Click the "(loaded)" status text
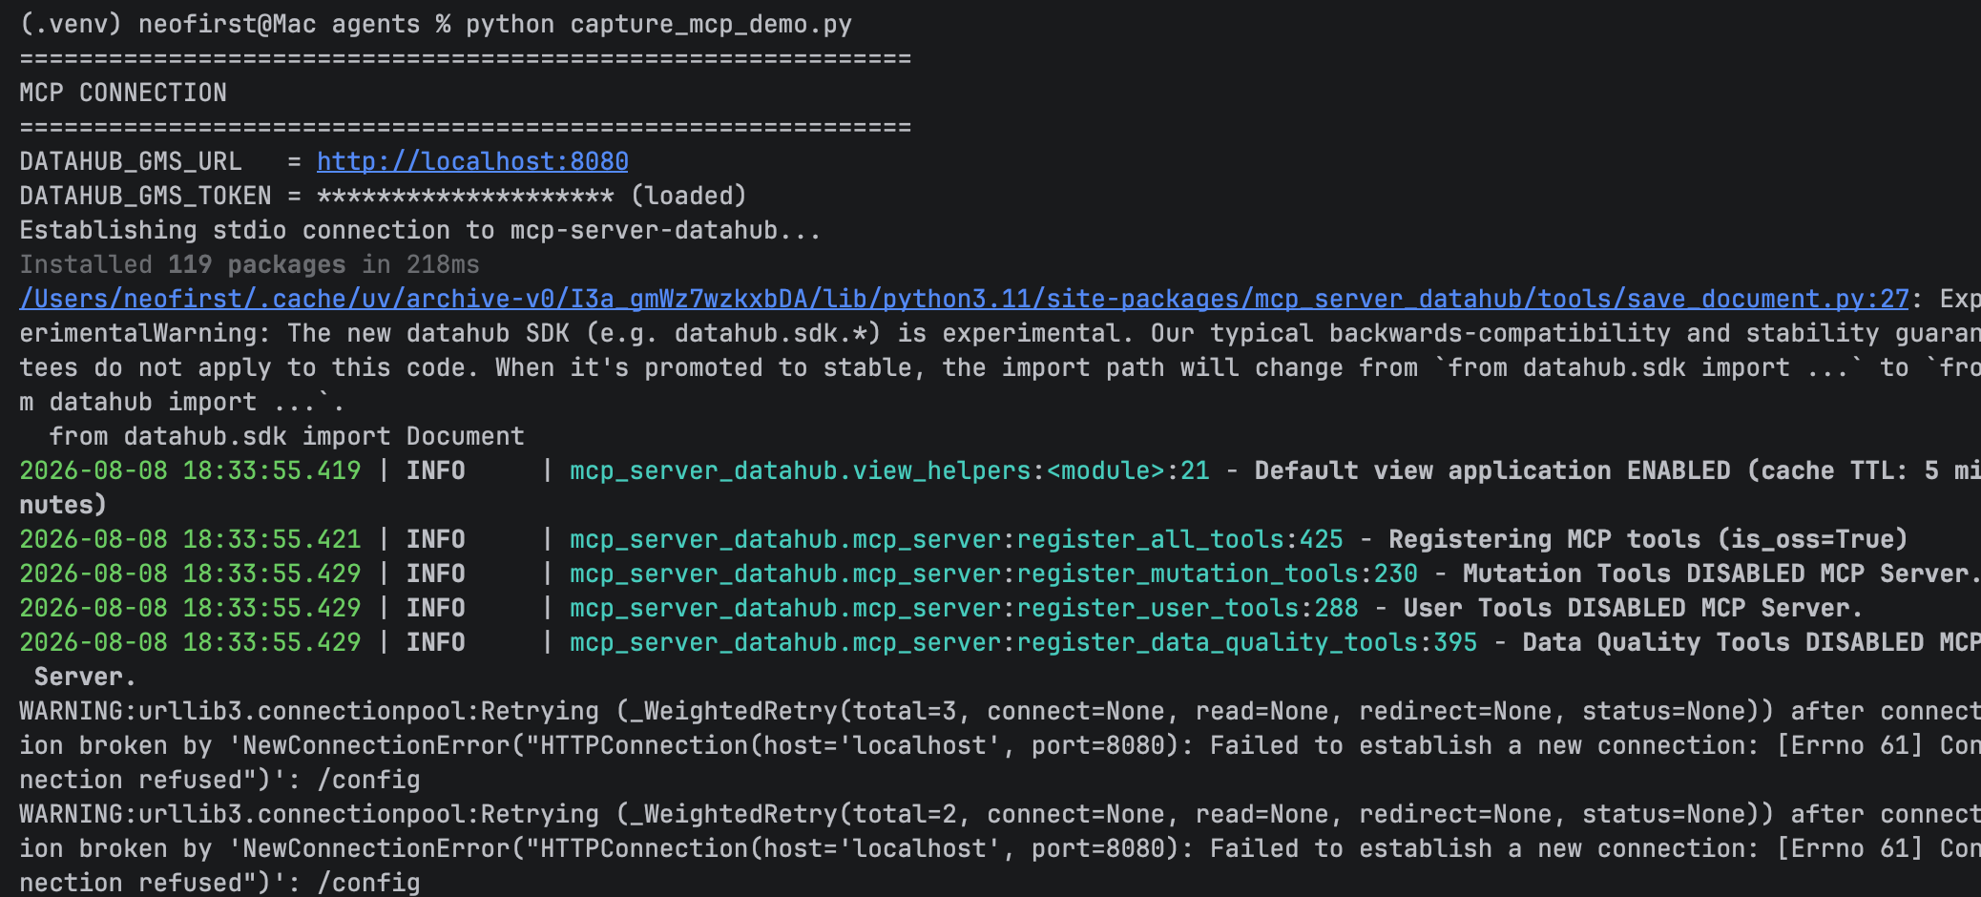 pyautogui.click(x=688, y=196)
